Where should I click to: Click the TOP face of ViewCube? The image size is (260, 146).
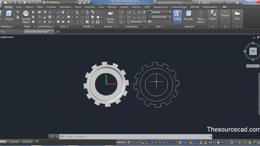253,52
